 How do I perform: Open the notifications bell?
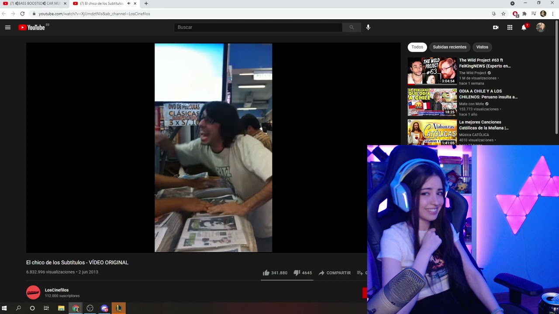tap(524, 27)
